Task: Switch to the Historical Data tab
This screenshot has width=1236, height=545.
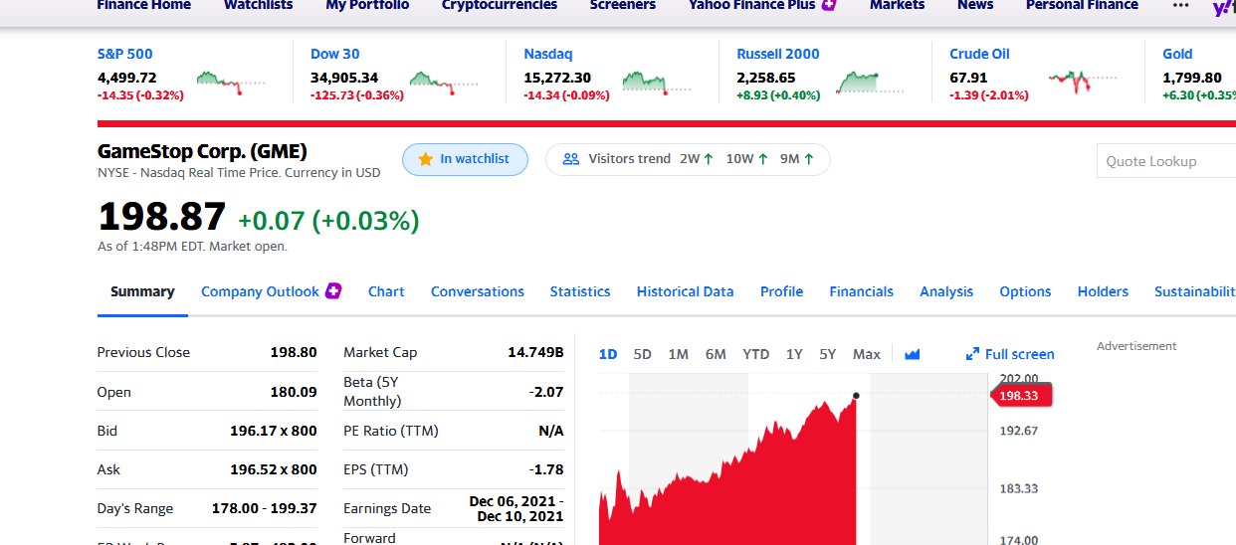Action: pyautogui.click(x=686, y=291)
